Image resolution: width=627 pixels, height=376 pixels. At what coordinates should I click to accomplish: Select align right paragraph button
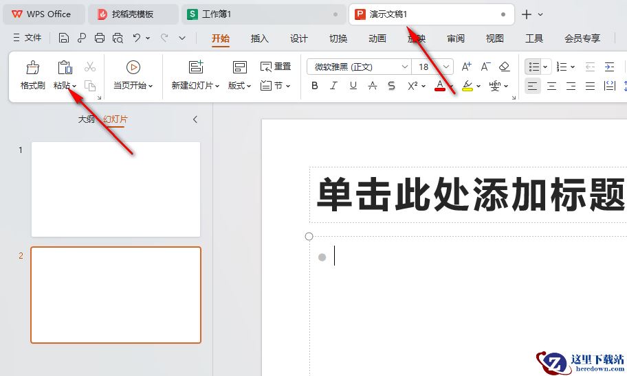(x=571, y=85)
